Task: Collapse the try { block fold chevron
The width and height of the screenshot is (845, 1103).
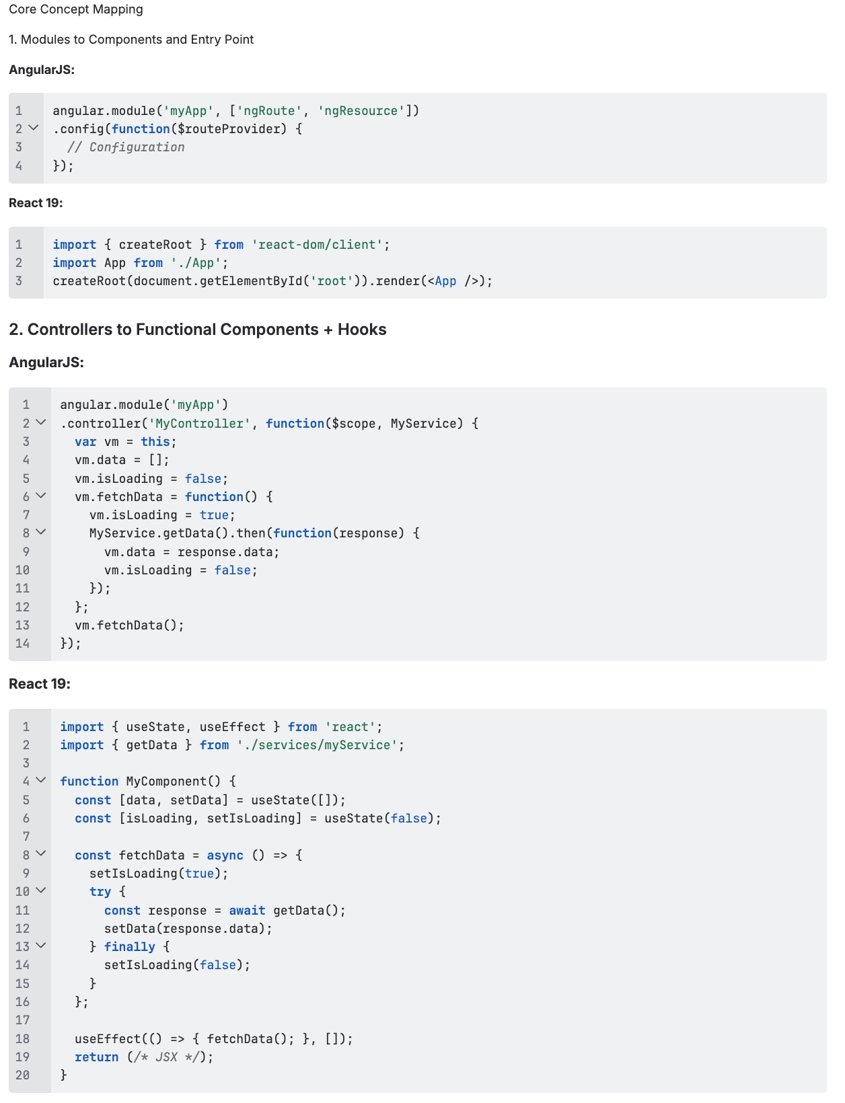Action: [x=41, y=890]
